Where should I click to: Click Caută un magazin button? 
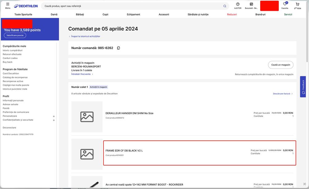281,65
